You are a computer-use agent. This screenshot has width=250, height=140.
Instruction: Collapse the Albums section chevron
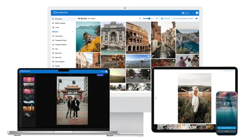[73, 32]
